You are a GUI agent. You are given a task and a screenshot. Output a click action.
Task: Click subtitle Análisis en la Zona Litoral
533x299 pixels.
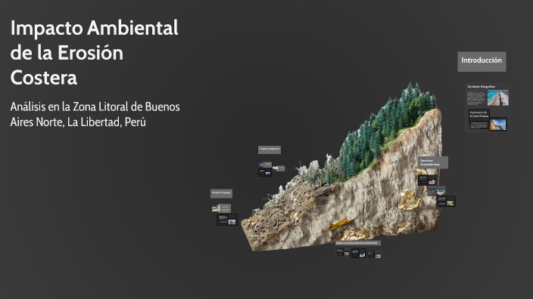(95, 114)
